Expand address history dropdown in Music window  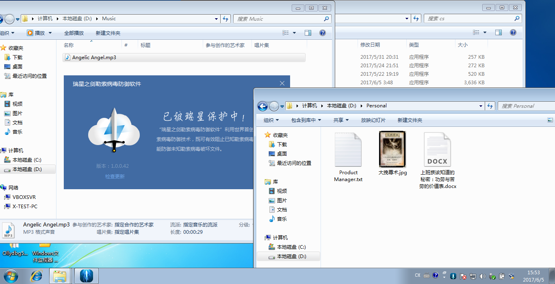coord(217,19)
